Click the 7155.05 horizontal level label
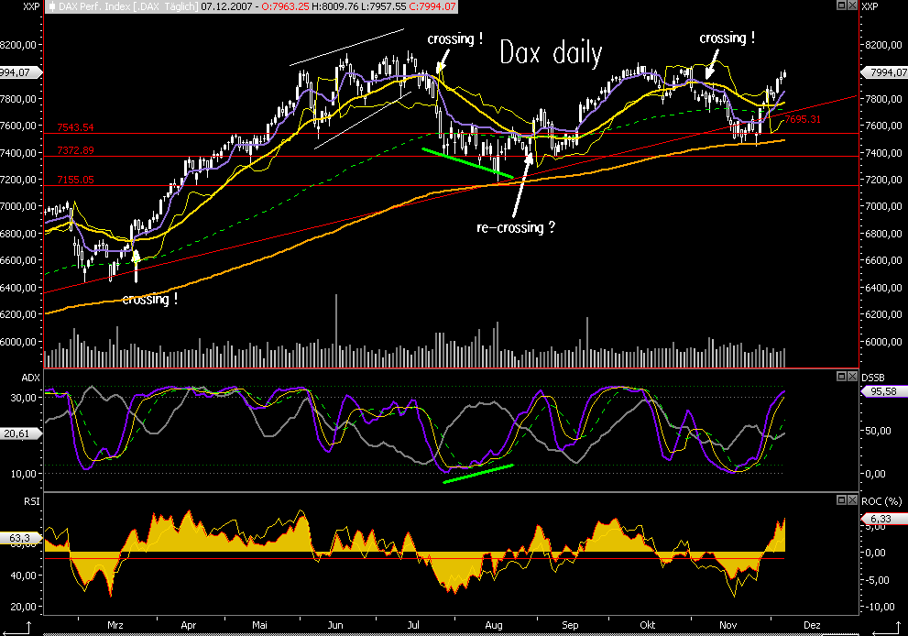The width and height of the screenshot is (908, 636). pyautogui.click(x=75, y=180)
